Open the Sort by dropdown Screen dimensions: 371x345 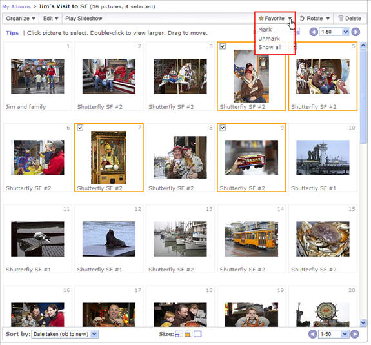[65, 334]
